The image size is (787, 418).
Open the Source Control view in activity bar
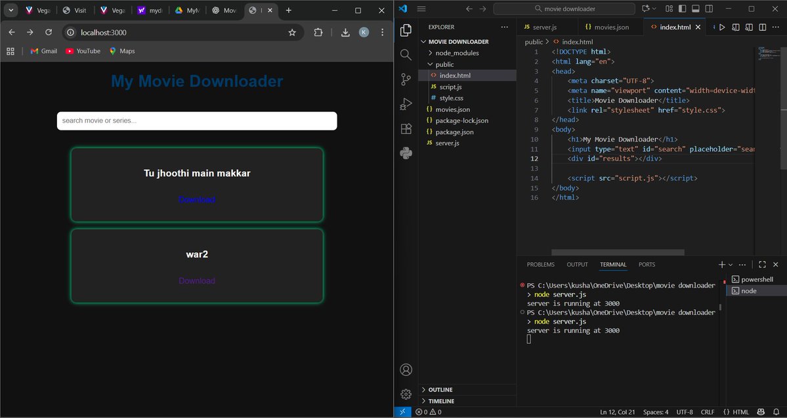click(x=406, y=79)
